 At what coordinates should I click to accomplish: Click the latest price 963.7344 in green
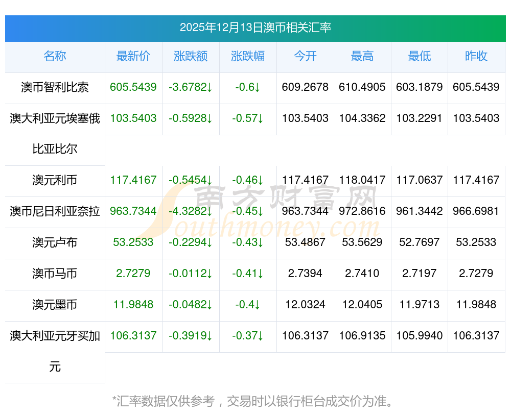click(x=133, y=211)
